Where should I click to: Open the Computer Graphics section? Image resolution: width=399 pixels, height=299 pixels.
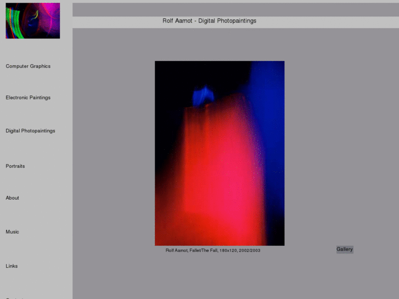point(28,66)
